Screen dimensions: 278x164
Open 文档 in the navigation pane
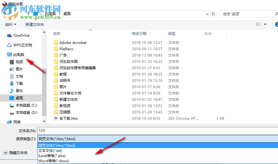[19, 76]
